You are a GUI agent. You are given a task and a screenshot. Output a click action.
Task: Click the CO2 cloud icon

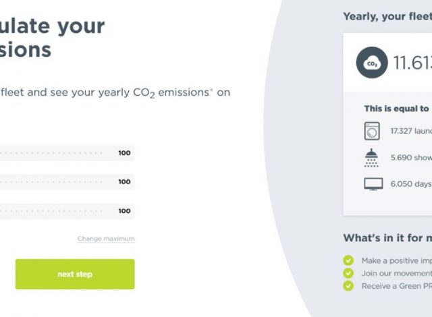tap(372, 63)
